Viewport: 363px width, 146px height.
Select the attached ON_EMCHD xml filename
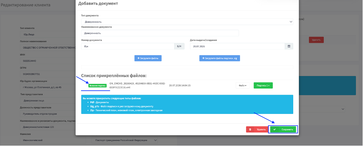point(137,85)
